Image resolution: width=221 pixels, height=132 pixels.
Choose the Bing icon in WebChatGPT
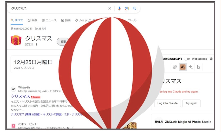point(199,67)
